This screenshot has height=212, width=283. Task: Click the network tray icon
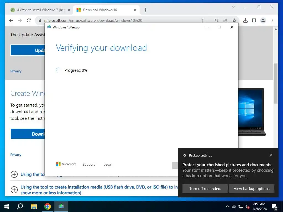tap(241, 206)
